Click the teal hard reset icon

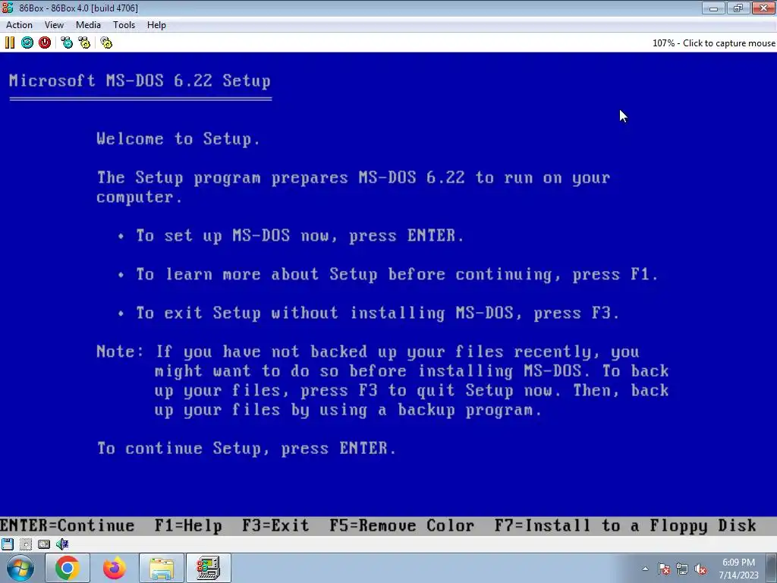(27, 43)
